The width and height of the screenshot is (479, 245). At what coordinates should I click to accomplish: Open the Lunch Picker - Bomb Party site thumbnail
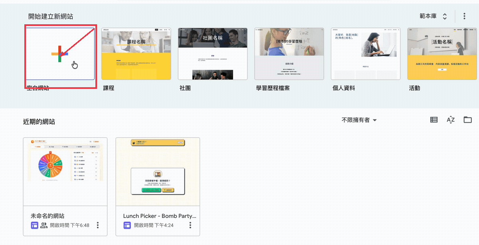158,172
